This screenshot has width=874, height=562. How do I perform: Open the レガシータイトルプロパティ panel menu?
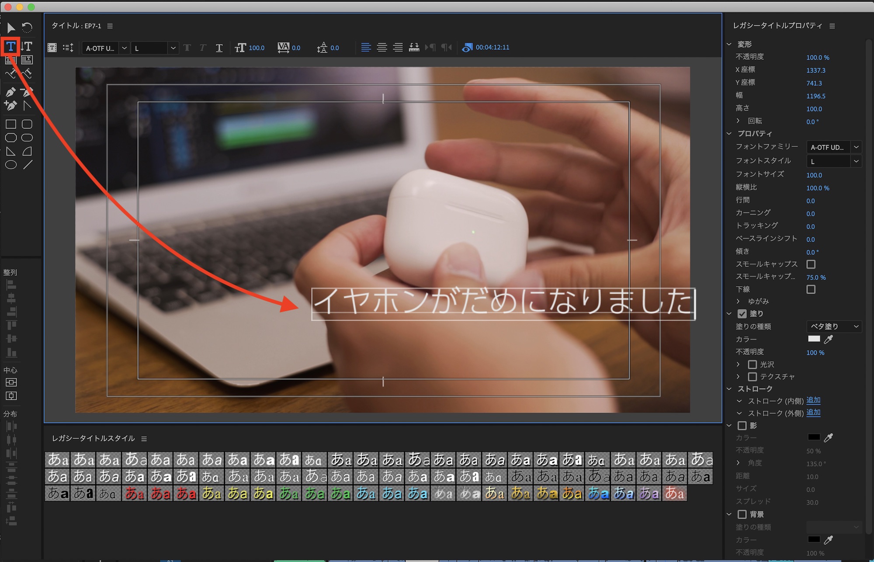(x=832, y=26)
